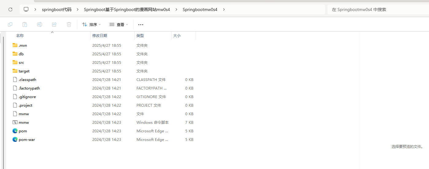Expand chevron after the monitor icon
Viewport: 429px width, 169px height.
[x=36, y=9]
